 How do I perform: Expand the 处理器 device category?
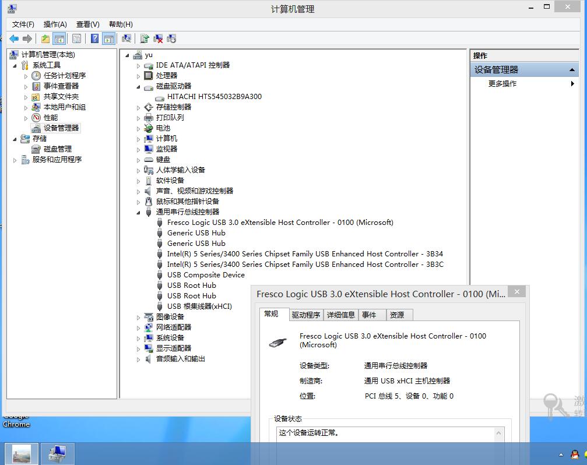point(138,76)
